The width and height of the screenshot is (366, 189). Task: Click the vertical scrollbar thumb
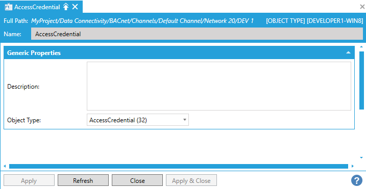361,80
